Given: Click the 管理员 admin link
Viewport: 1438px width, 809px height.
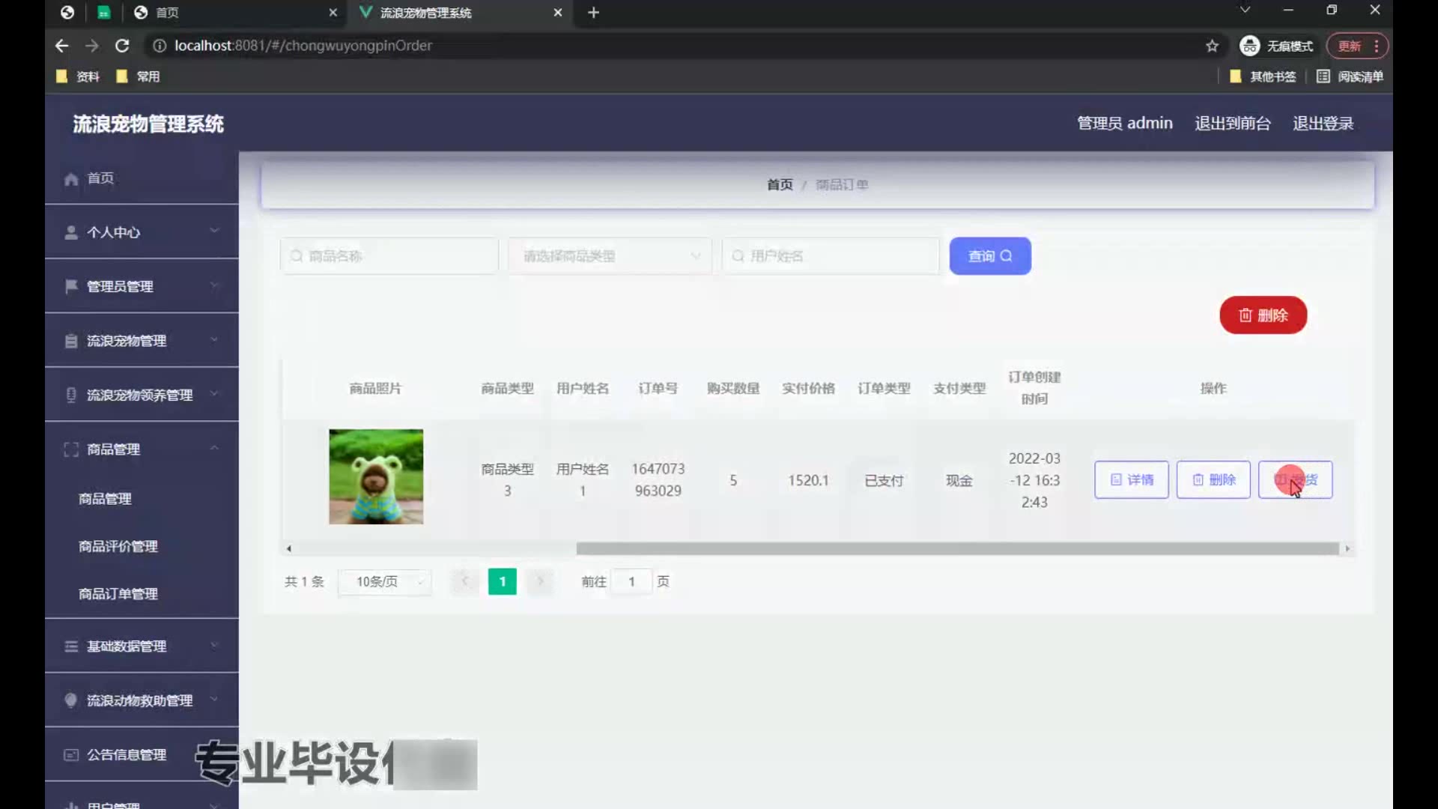Looking at the screenshot, I should [1124, 123].
